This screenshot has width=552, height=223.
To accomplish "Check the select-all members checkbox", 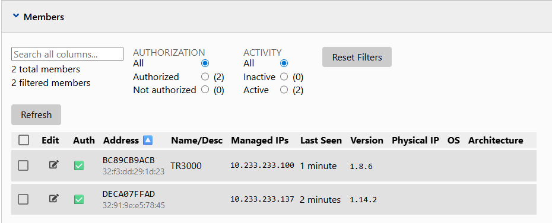I will (x=24, y=141).
